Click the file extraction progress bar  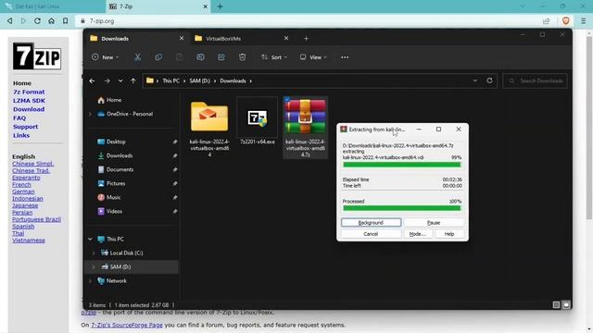coord(402,165)
